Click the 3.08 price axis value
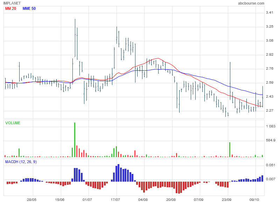The image size is (280, 203). click(x=269, y=41)
